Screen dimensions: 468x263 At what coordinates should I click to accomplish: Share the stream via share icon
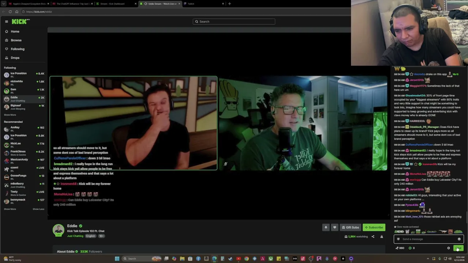373,237
